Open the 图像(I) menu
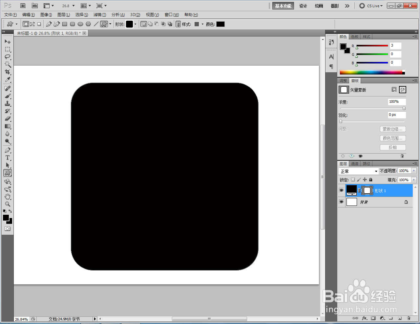 point(46,15)
